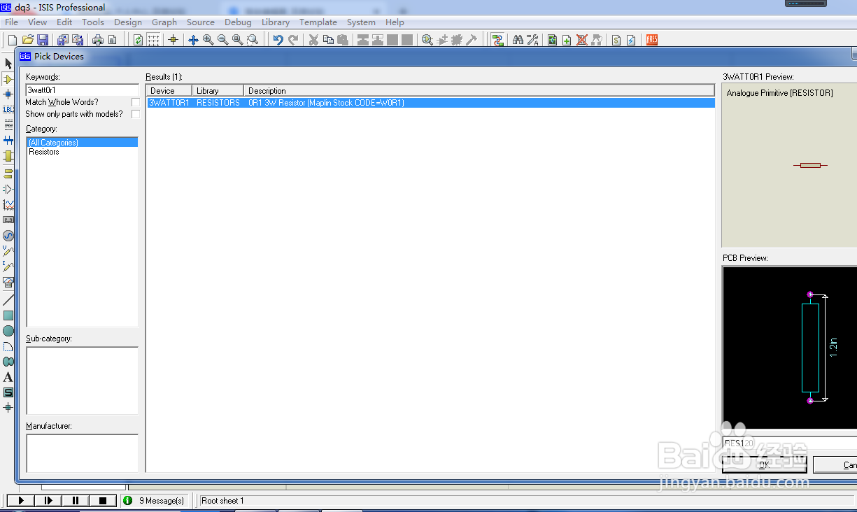This screenshot has height=512, width=857.
Task: Click the Description column header
Action: point(479,91)
